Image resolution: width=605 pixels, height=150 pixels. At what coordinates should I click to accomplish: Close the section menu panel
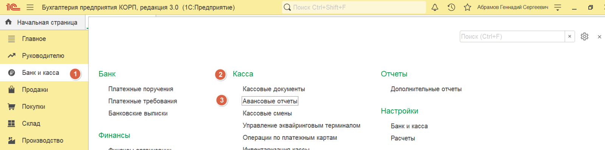point(599,37)
